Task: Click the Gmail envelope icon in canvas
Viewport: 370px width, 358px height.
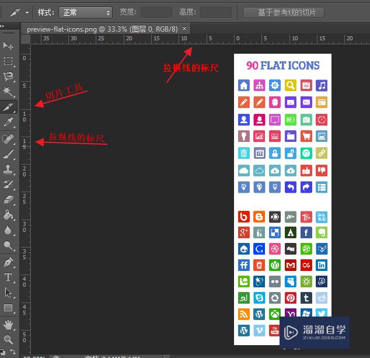Action: [x=291, y=265]
